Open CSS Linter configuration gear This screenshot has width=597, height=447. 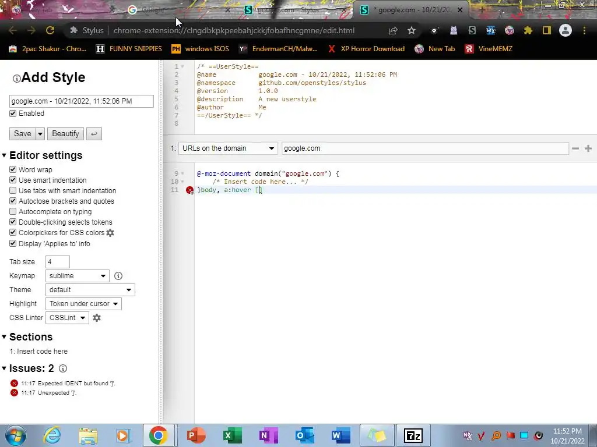[97, 318]
